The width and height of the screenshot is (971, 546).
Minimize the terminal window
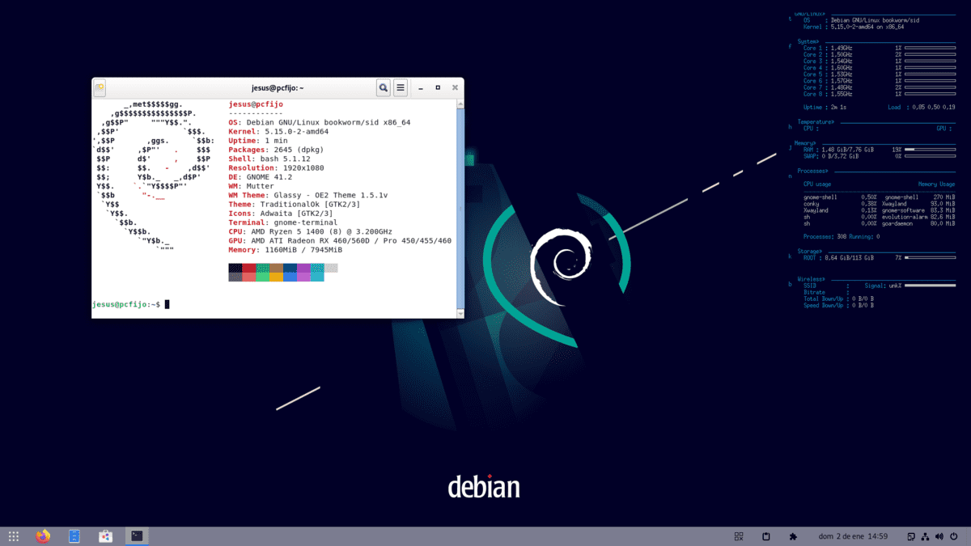(421, 88)
